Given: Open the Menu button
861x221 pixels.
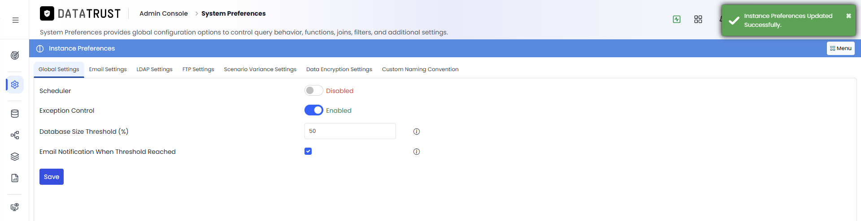Looking at the screenshot, I should click(x=840, y=48).
